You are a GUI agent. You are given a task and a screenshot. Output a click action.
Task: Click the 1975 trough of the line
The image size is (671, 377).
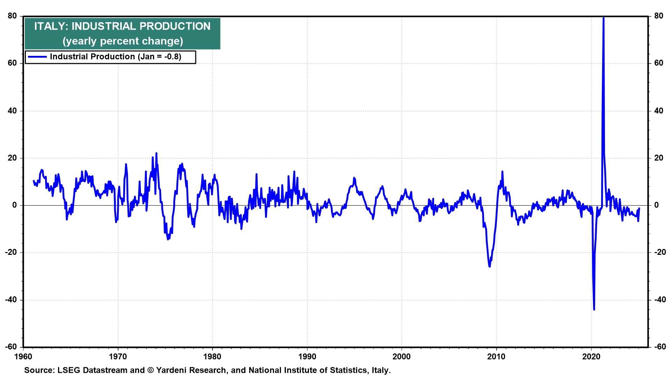click(x=168, y=239)
